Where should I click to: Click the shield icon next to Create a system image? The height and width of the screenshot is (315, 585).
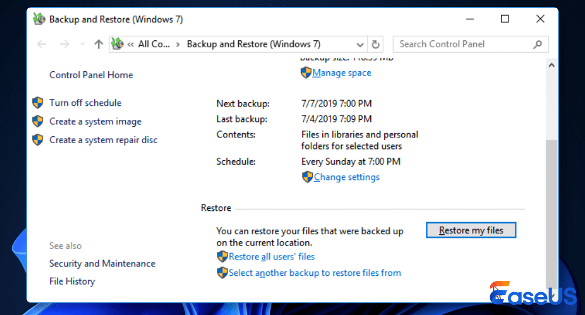(x=38, y=122)
